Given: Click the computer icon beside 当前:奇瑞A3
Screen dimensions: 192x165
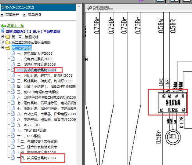Looking at the screenshot, I should point(3,31).
